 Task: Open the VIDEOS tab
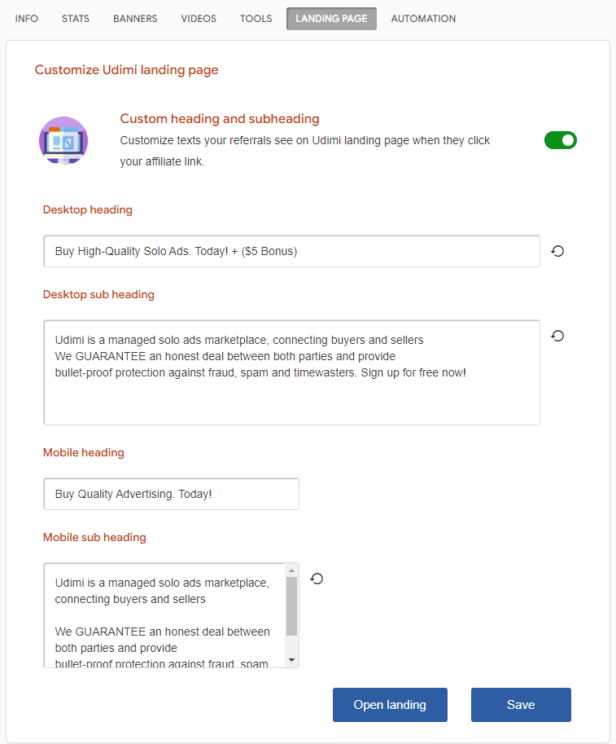[x=199, y=19]
